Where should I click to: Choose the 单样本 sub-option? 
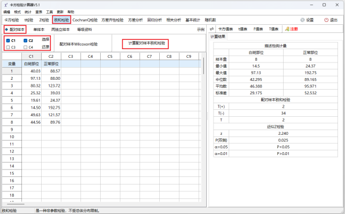[39, 29]
